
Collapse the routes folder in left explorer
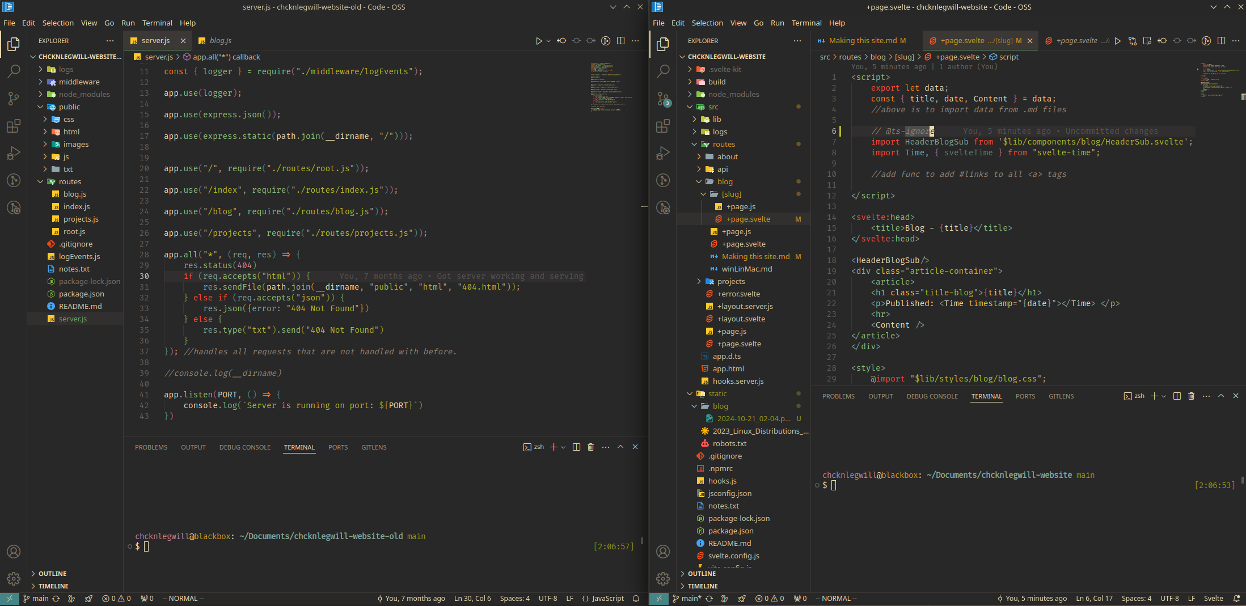point(75,182)
